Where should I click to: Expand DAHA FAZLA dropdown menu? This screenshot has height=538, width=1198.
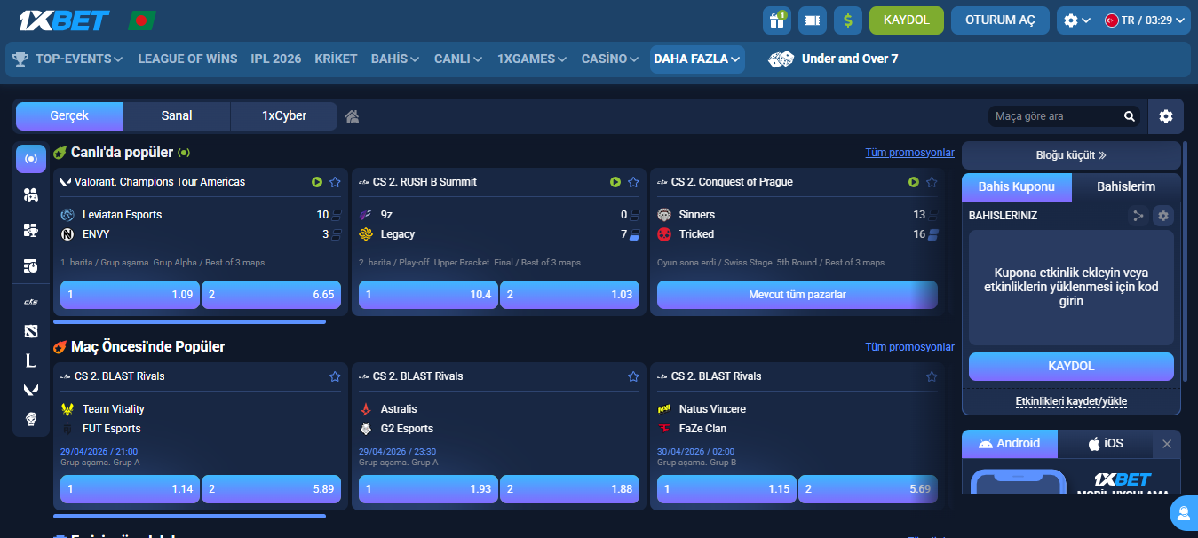pyautogui.click(x=697, y=59)
